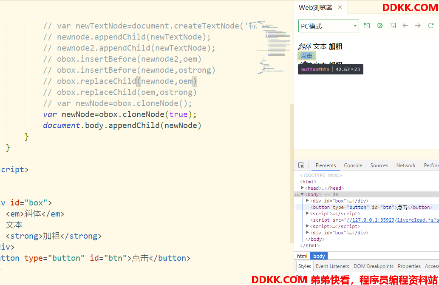Open the web browser settings gear
439x285 pixels.
pyautogui.click(x=380, y=26)
